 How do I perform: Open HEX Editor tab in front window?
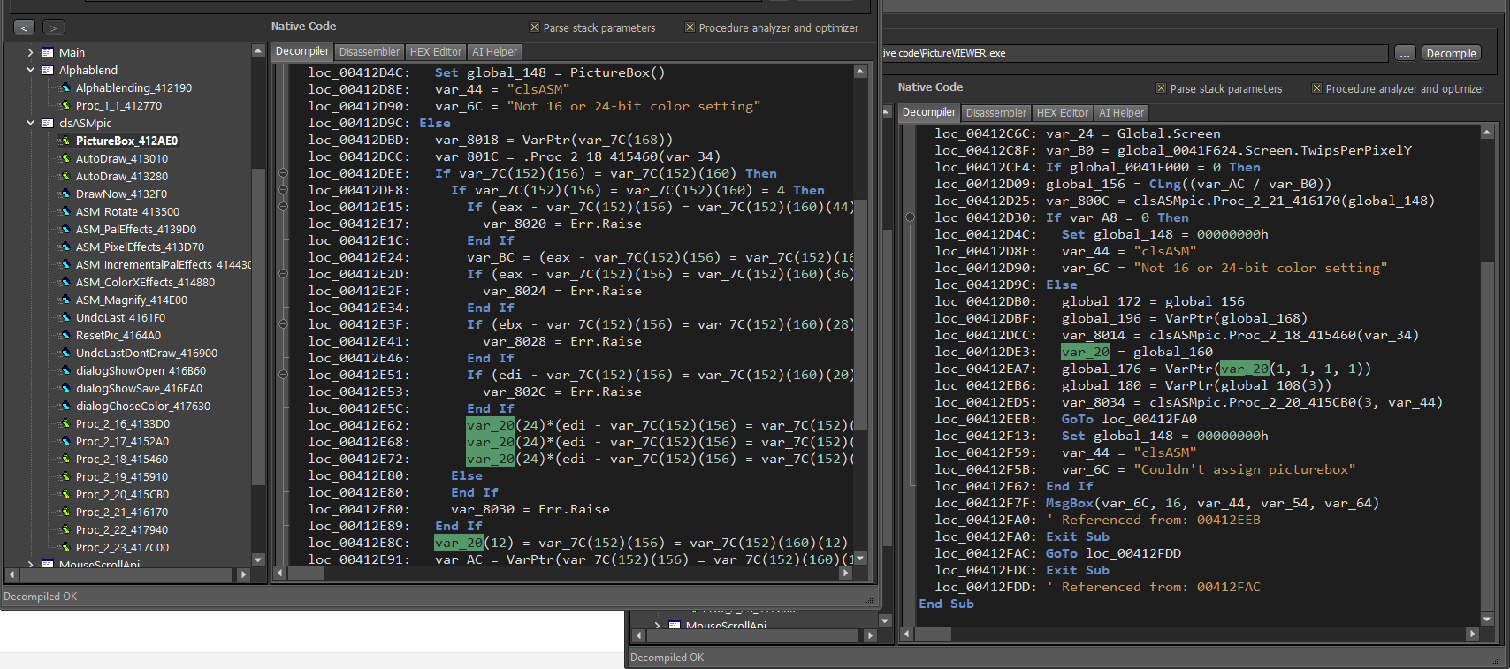point(436,52)
